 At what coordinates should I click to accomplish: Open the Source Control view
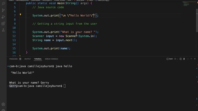click(3, 10)
